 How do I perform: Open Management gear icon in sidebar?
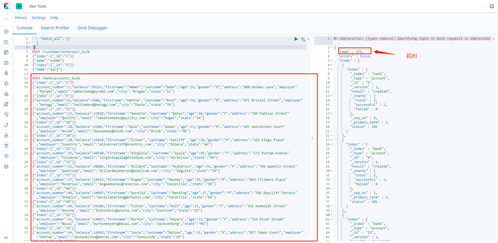click(6, 166)
